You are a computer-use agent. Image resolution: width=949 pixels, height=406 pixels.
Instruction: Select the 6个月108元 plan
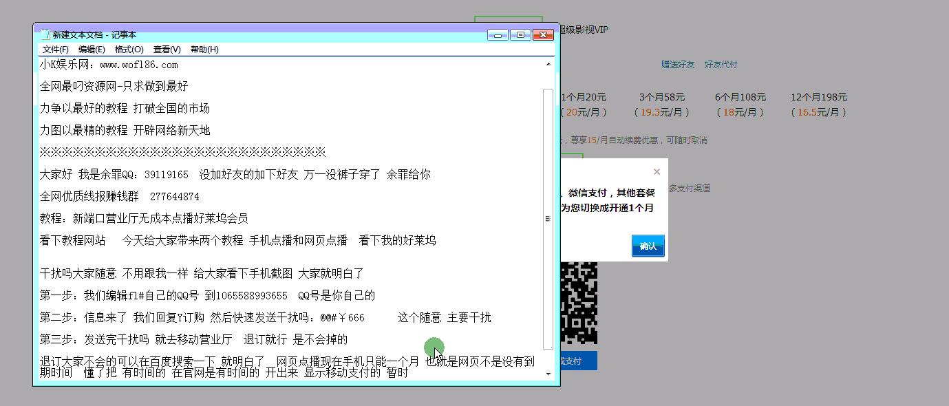pyautogui.click(x=742, y=97)
